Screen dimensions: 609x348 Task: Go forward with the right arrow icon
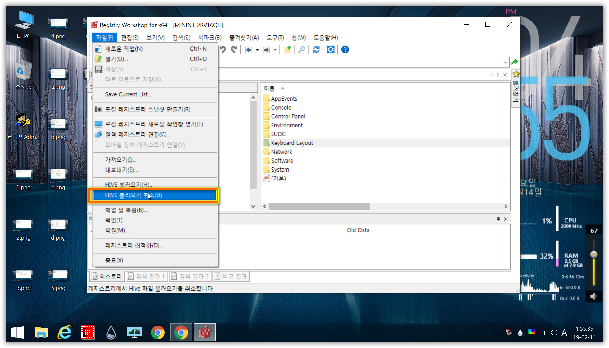click(266, 50)
